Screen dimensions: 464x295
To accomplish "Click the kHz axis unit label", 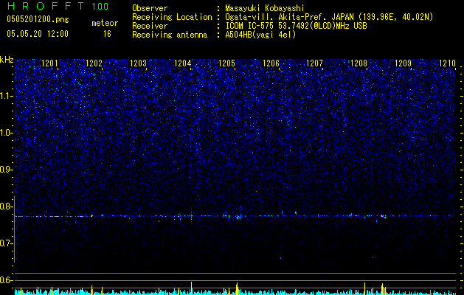I will click(x=7, y=60).
